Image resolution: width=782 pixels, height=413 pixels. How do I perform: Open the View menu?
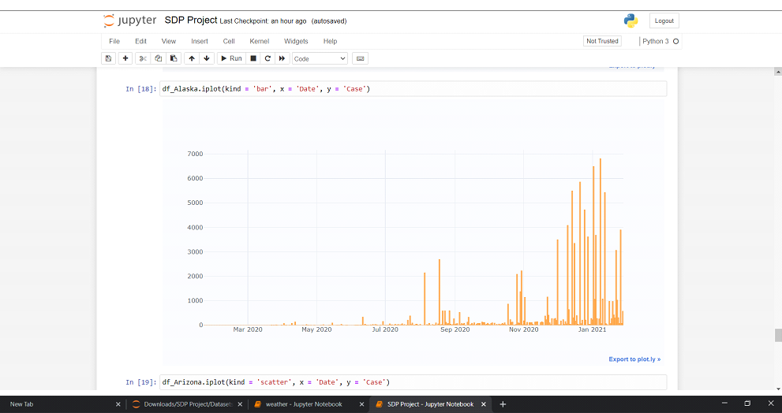pos(169,41)
